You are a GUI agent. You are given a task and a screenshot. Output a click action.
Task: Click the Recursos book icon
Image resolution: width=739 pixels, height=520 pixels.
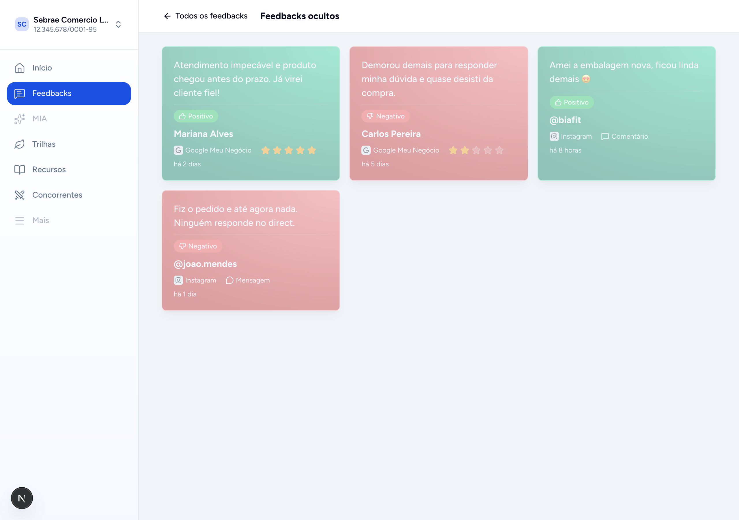coord(20,170)
